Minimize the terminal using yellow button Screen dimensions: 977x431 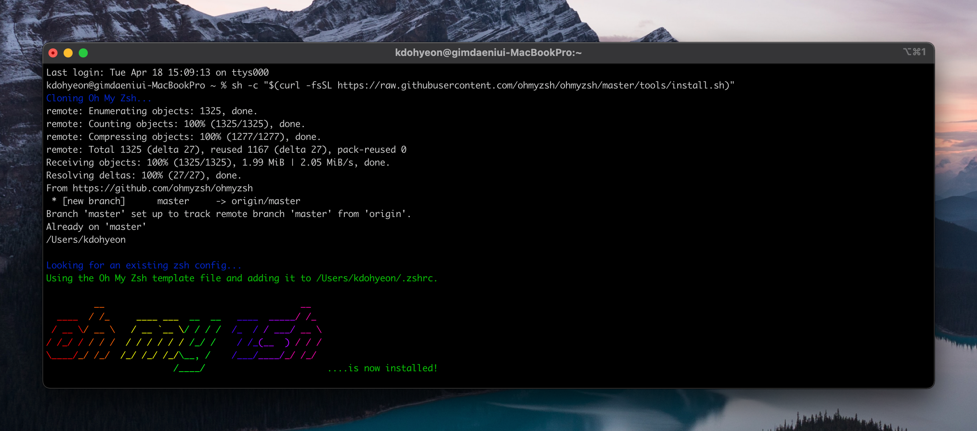[x=68, y=53]
